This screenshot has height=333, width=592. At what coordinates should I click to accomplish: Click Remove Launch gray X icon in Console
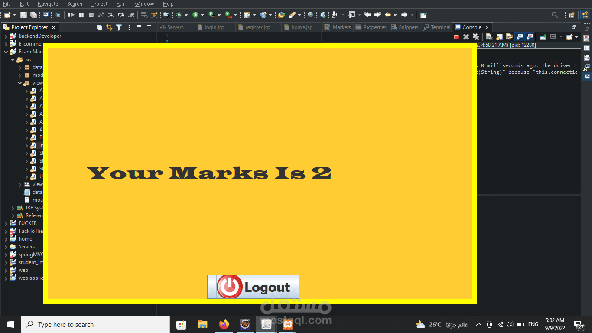pyautogui.click(x=466, y=37)
